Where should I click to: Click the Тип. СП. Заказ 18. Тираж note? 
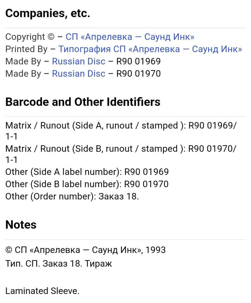(x=58, y=264)
